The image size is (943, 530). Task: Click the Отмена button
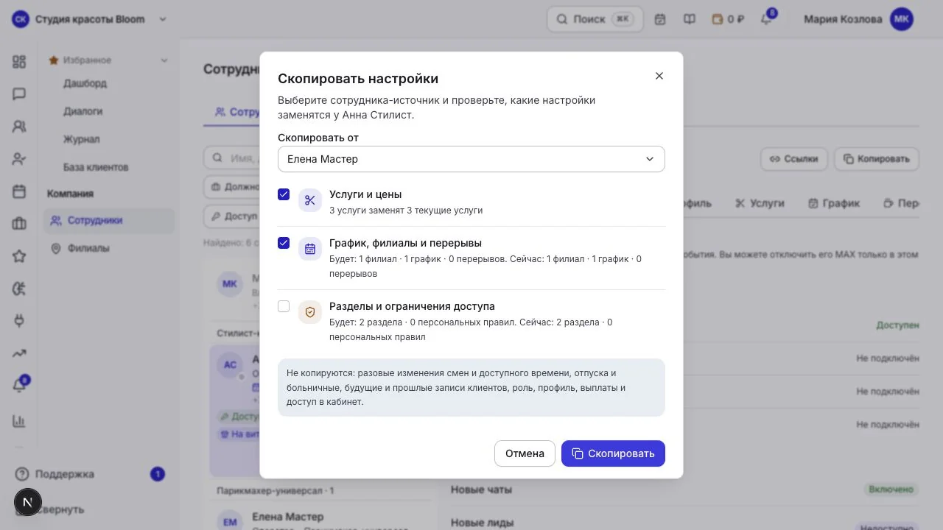[x=525, y=453]
